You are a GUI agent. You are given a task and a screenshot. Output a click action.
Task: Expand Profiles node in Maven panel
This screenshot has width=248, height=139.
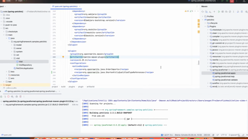203,16
